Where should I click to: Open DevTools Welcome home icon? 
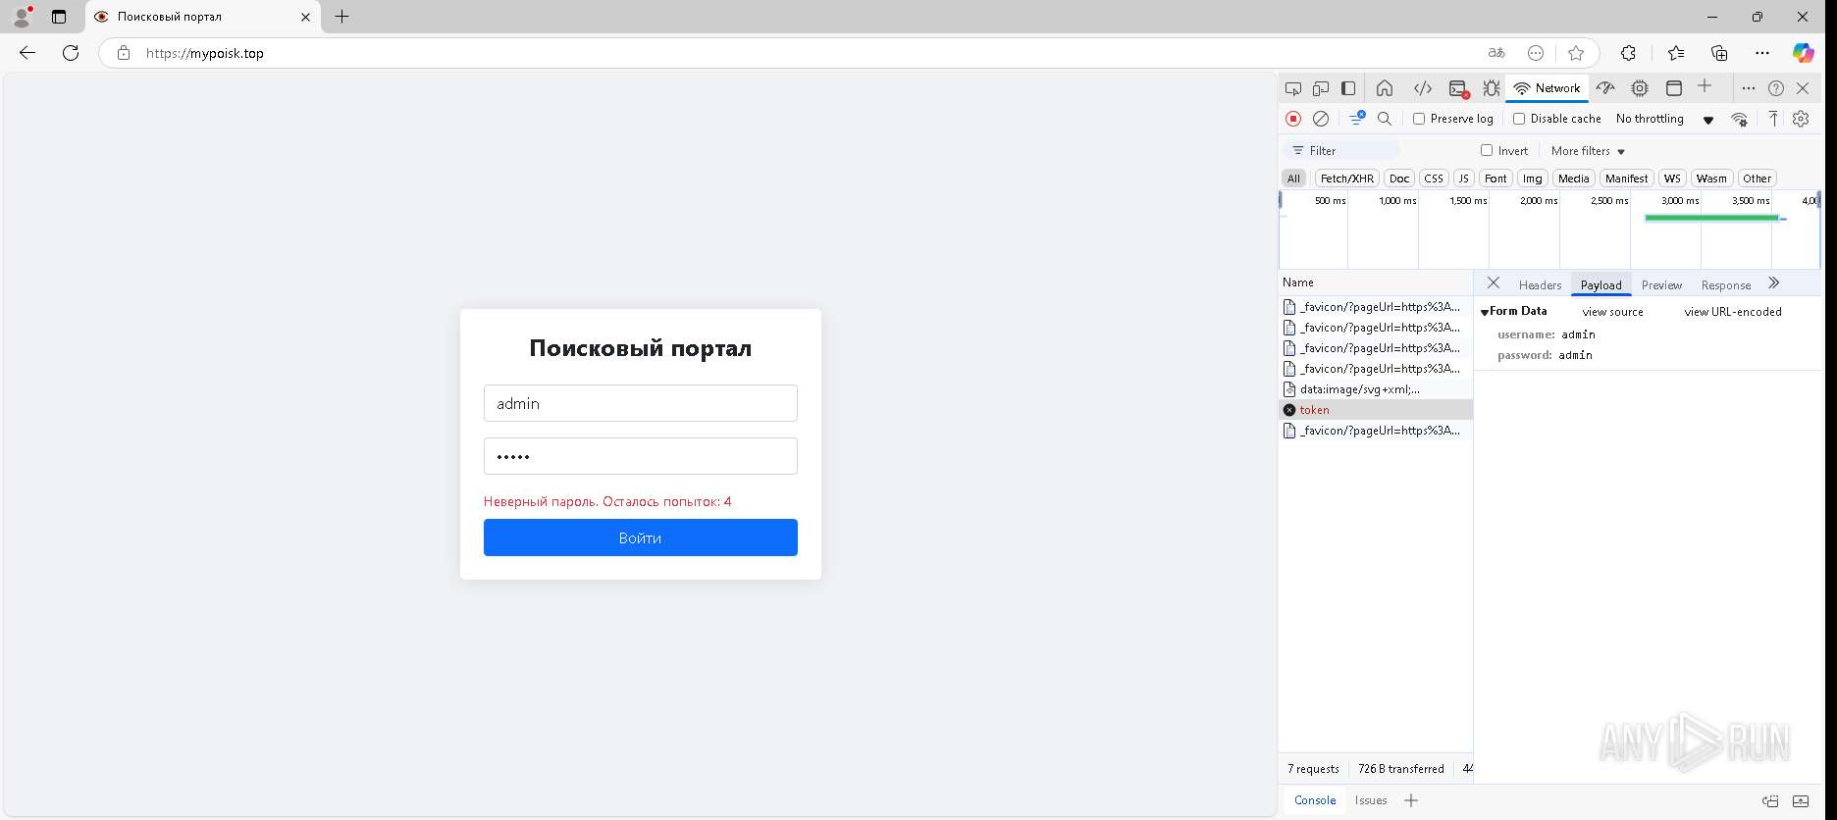tap(1385, 88)
